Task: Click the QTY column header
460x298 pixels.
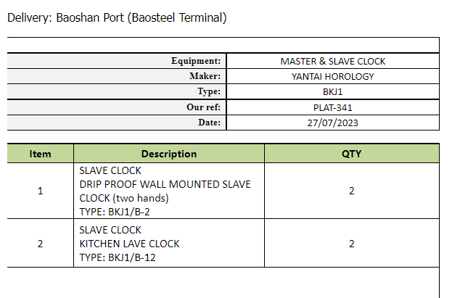Action: pos(352,154)
